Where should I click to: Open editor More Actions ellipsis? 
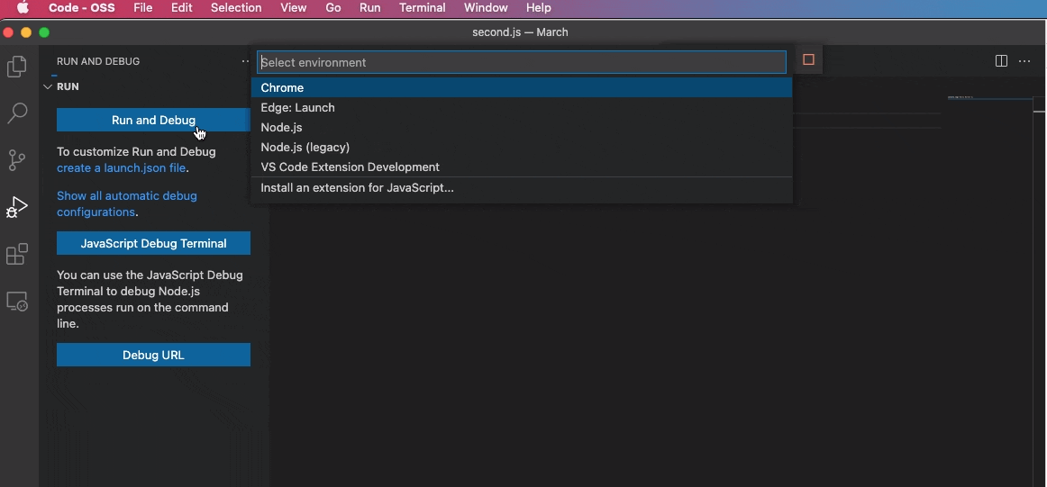(1024, 61)
